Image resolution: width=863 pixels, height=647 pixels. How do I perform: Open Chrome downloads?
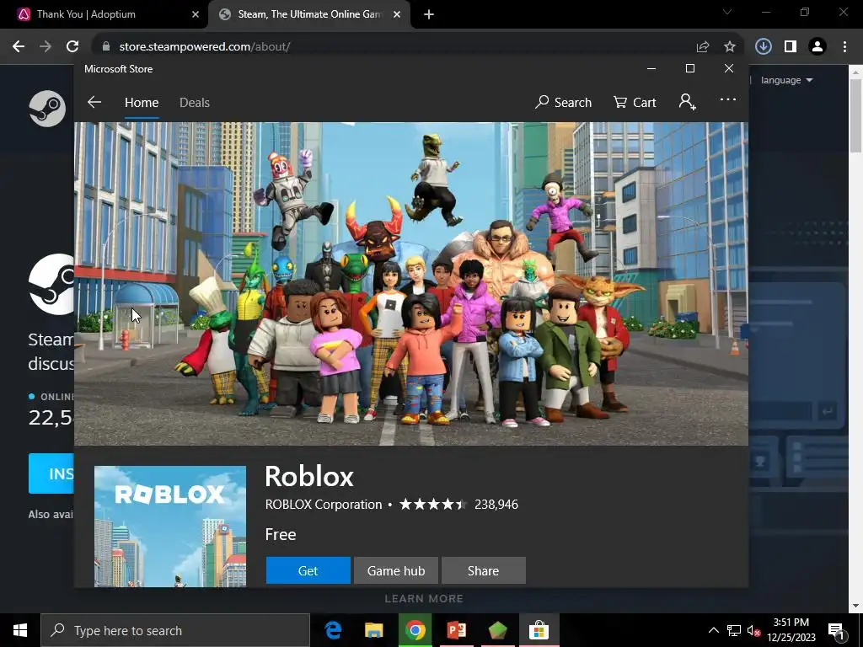pyautogui.click(x=764, y=47)
